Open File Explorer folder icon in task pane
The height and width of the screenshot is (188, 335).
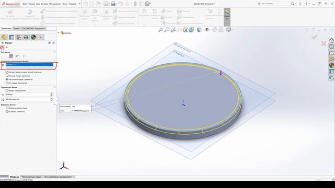pyautogui.click(x=331, y=53)
